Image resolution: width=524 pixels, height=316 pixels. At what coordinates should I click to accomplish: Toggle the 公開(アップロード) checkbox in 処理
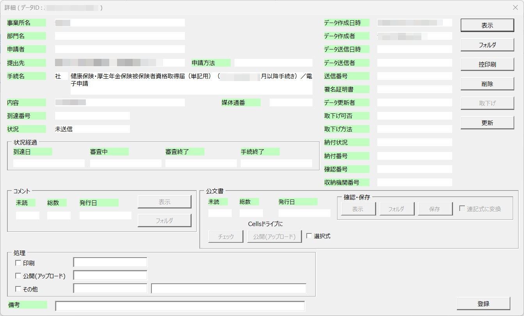tap(18, 276)
